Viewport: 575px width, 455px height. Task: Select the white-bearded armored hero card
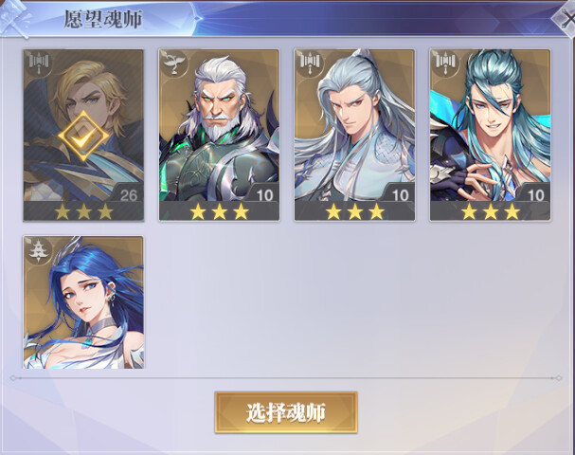219,136
